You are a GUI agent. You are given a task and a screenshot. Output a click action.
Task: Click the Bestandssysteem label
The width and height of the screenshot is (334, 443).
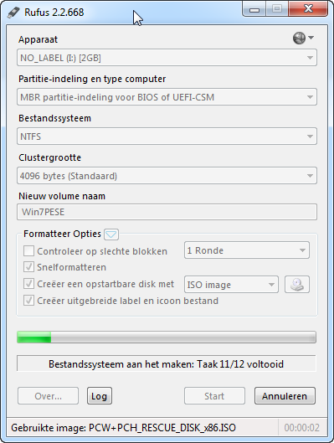pos(54,118)
